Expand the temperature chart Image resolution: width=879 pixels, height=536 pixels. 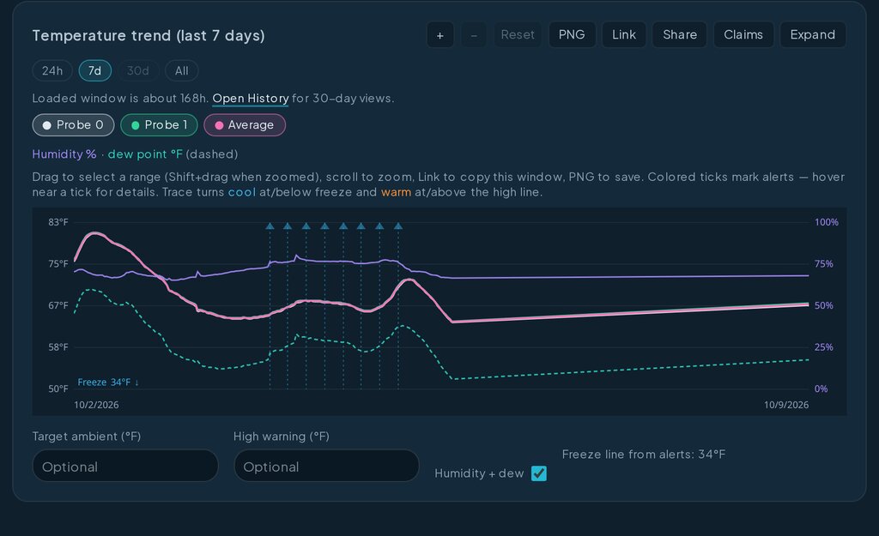812,34
